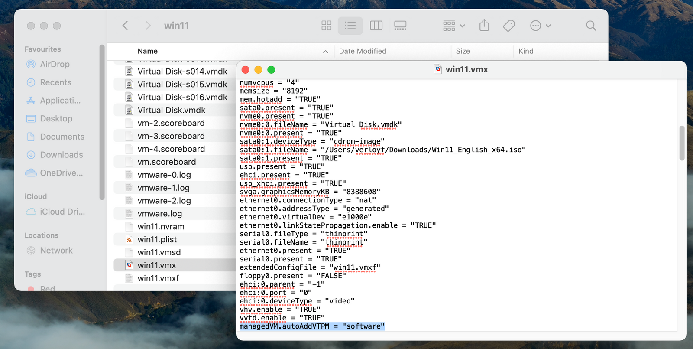This screenshot has width=693, height=349.
Task: Open Finder search magnifier
Action: point(591,26)
